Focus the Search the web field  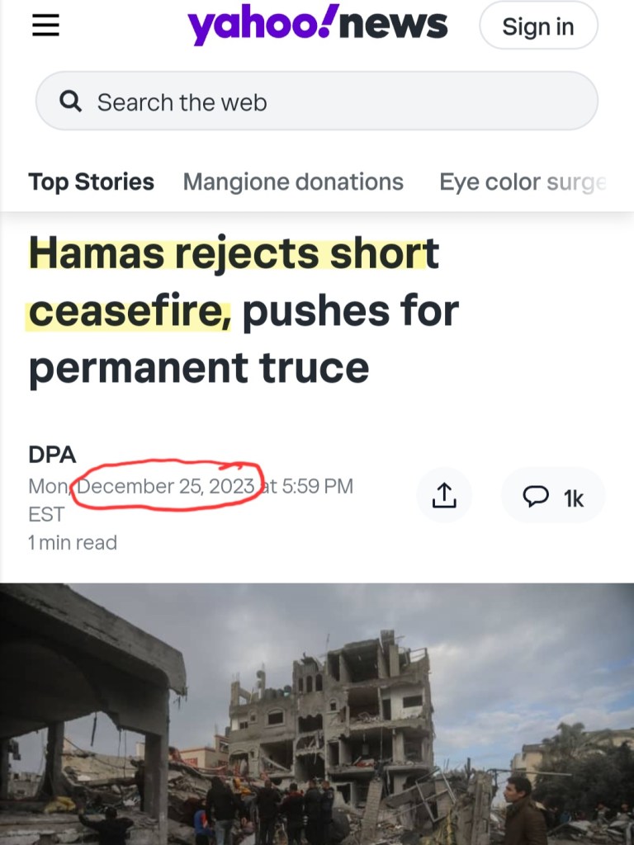click(330, 101)
